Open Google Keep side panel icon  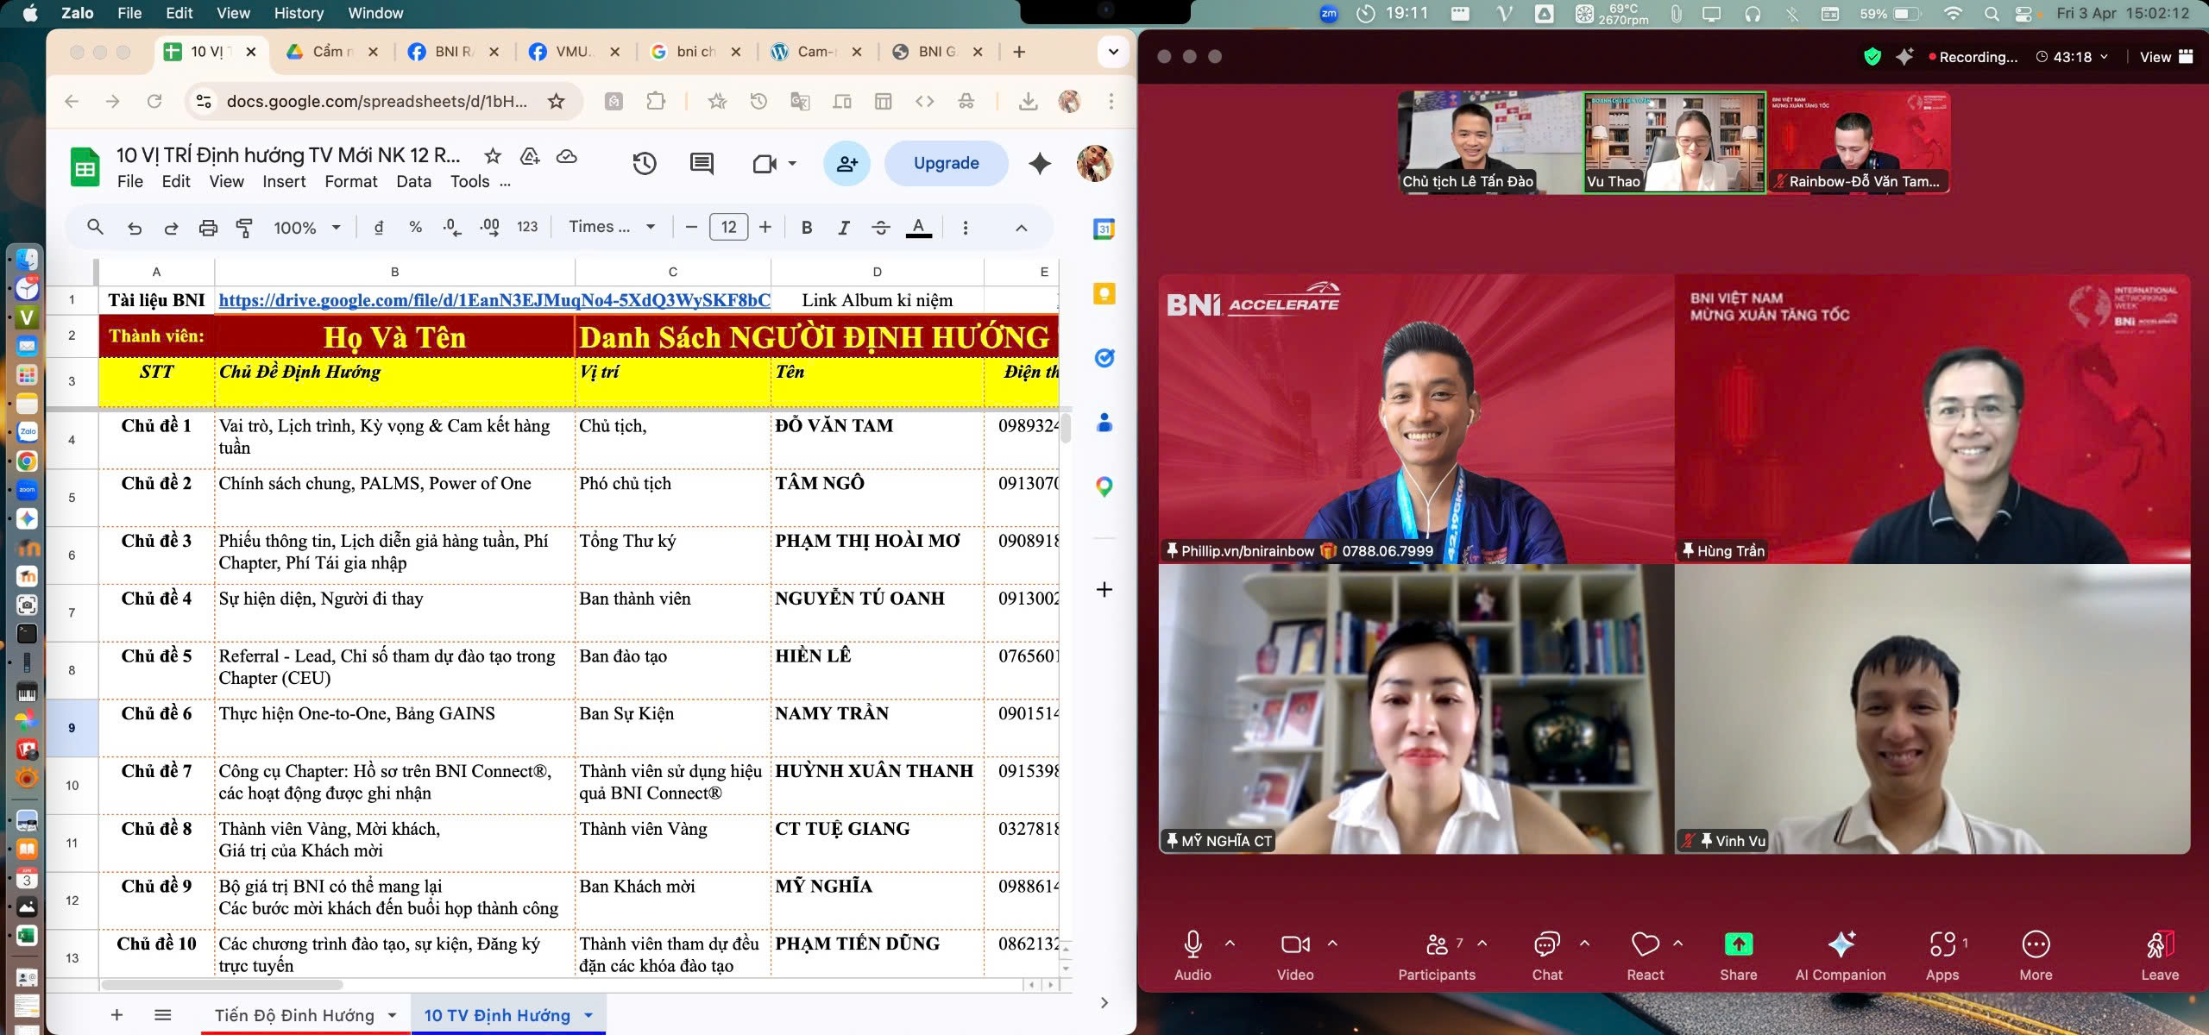(x=1104, y=294)
